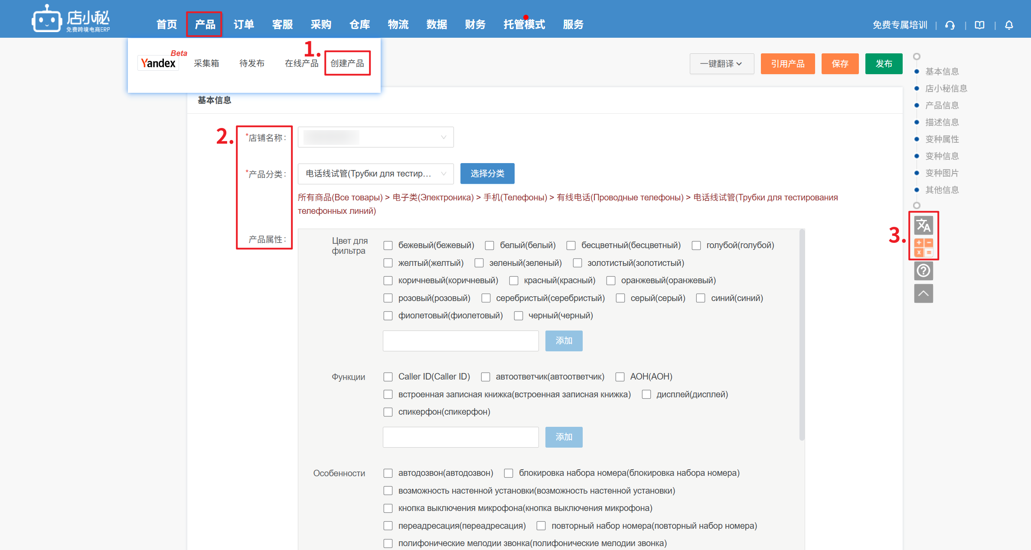Click the customer service headset icon
Screen dimensions: 1031x550
click(950, 25)
